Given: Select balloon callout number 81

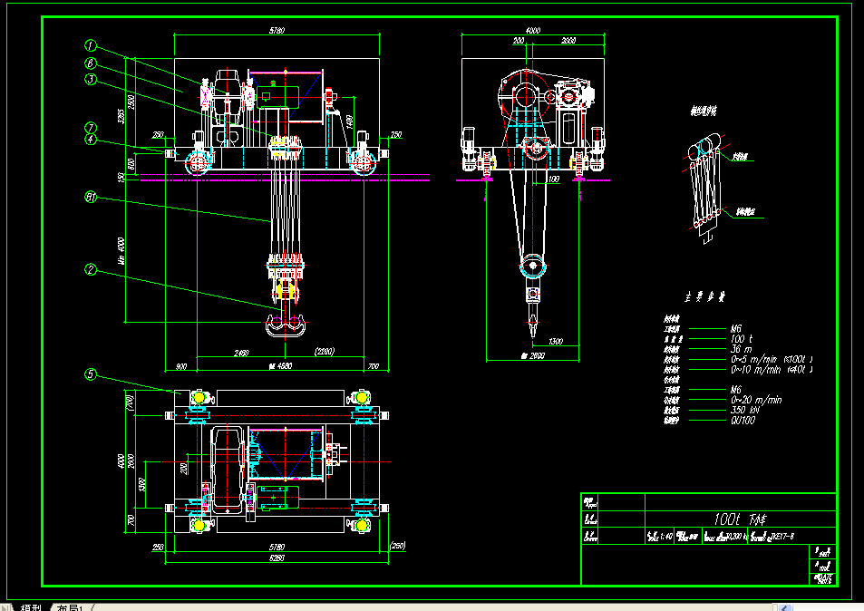Looking at the screenshot, I should point(91,197).
